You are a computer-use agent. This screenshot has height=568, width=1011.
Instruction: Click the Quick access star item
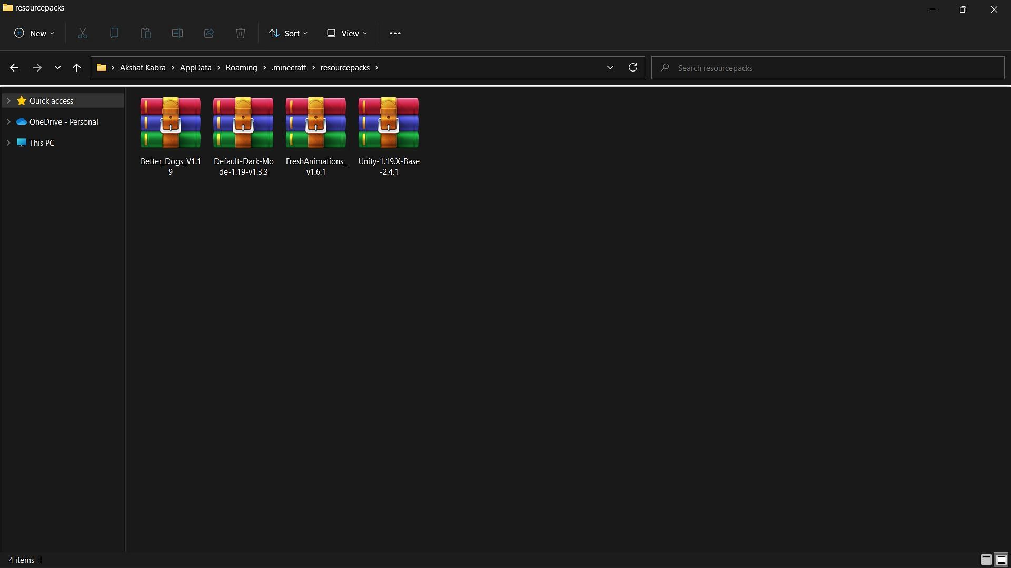click(x=63, y=100)
